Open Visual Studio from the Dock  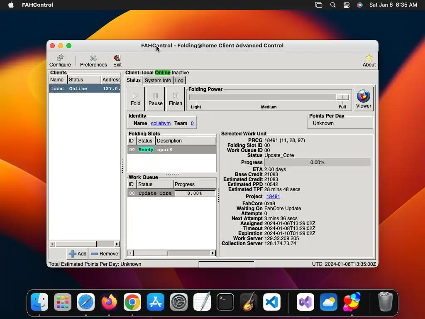tap(305, 302)
